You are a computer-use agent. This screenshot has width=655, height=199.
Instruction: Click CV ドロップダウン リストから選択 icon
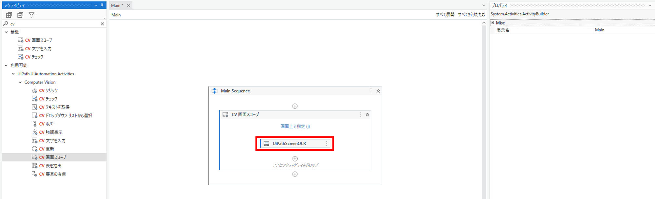click(34, 115)
